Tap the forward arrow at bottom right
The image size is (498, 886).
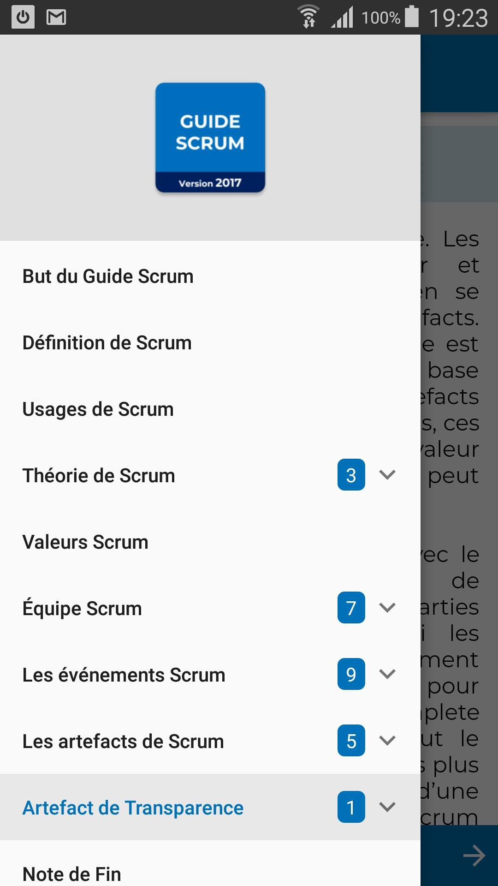point(474,856)
